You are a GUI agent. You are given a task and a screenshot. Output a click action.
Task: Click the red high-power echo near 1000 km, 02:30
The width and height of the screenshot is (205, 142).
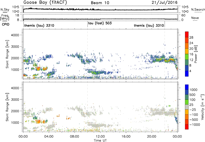coord(38,69)
